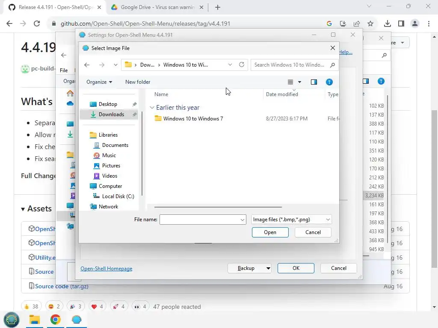Screen dimensions: 438x328
Task: Go back in Chrome browser
Action: click(9, 23)
